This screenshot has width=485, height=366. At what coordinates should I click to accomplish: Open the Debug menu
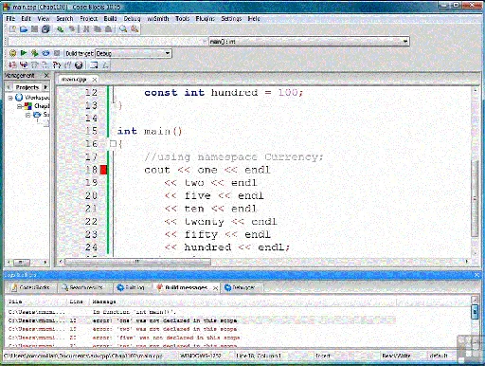tap(132, 19)
